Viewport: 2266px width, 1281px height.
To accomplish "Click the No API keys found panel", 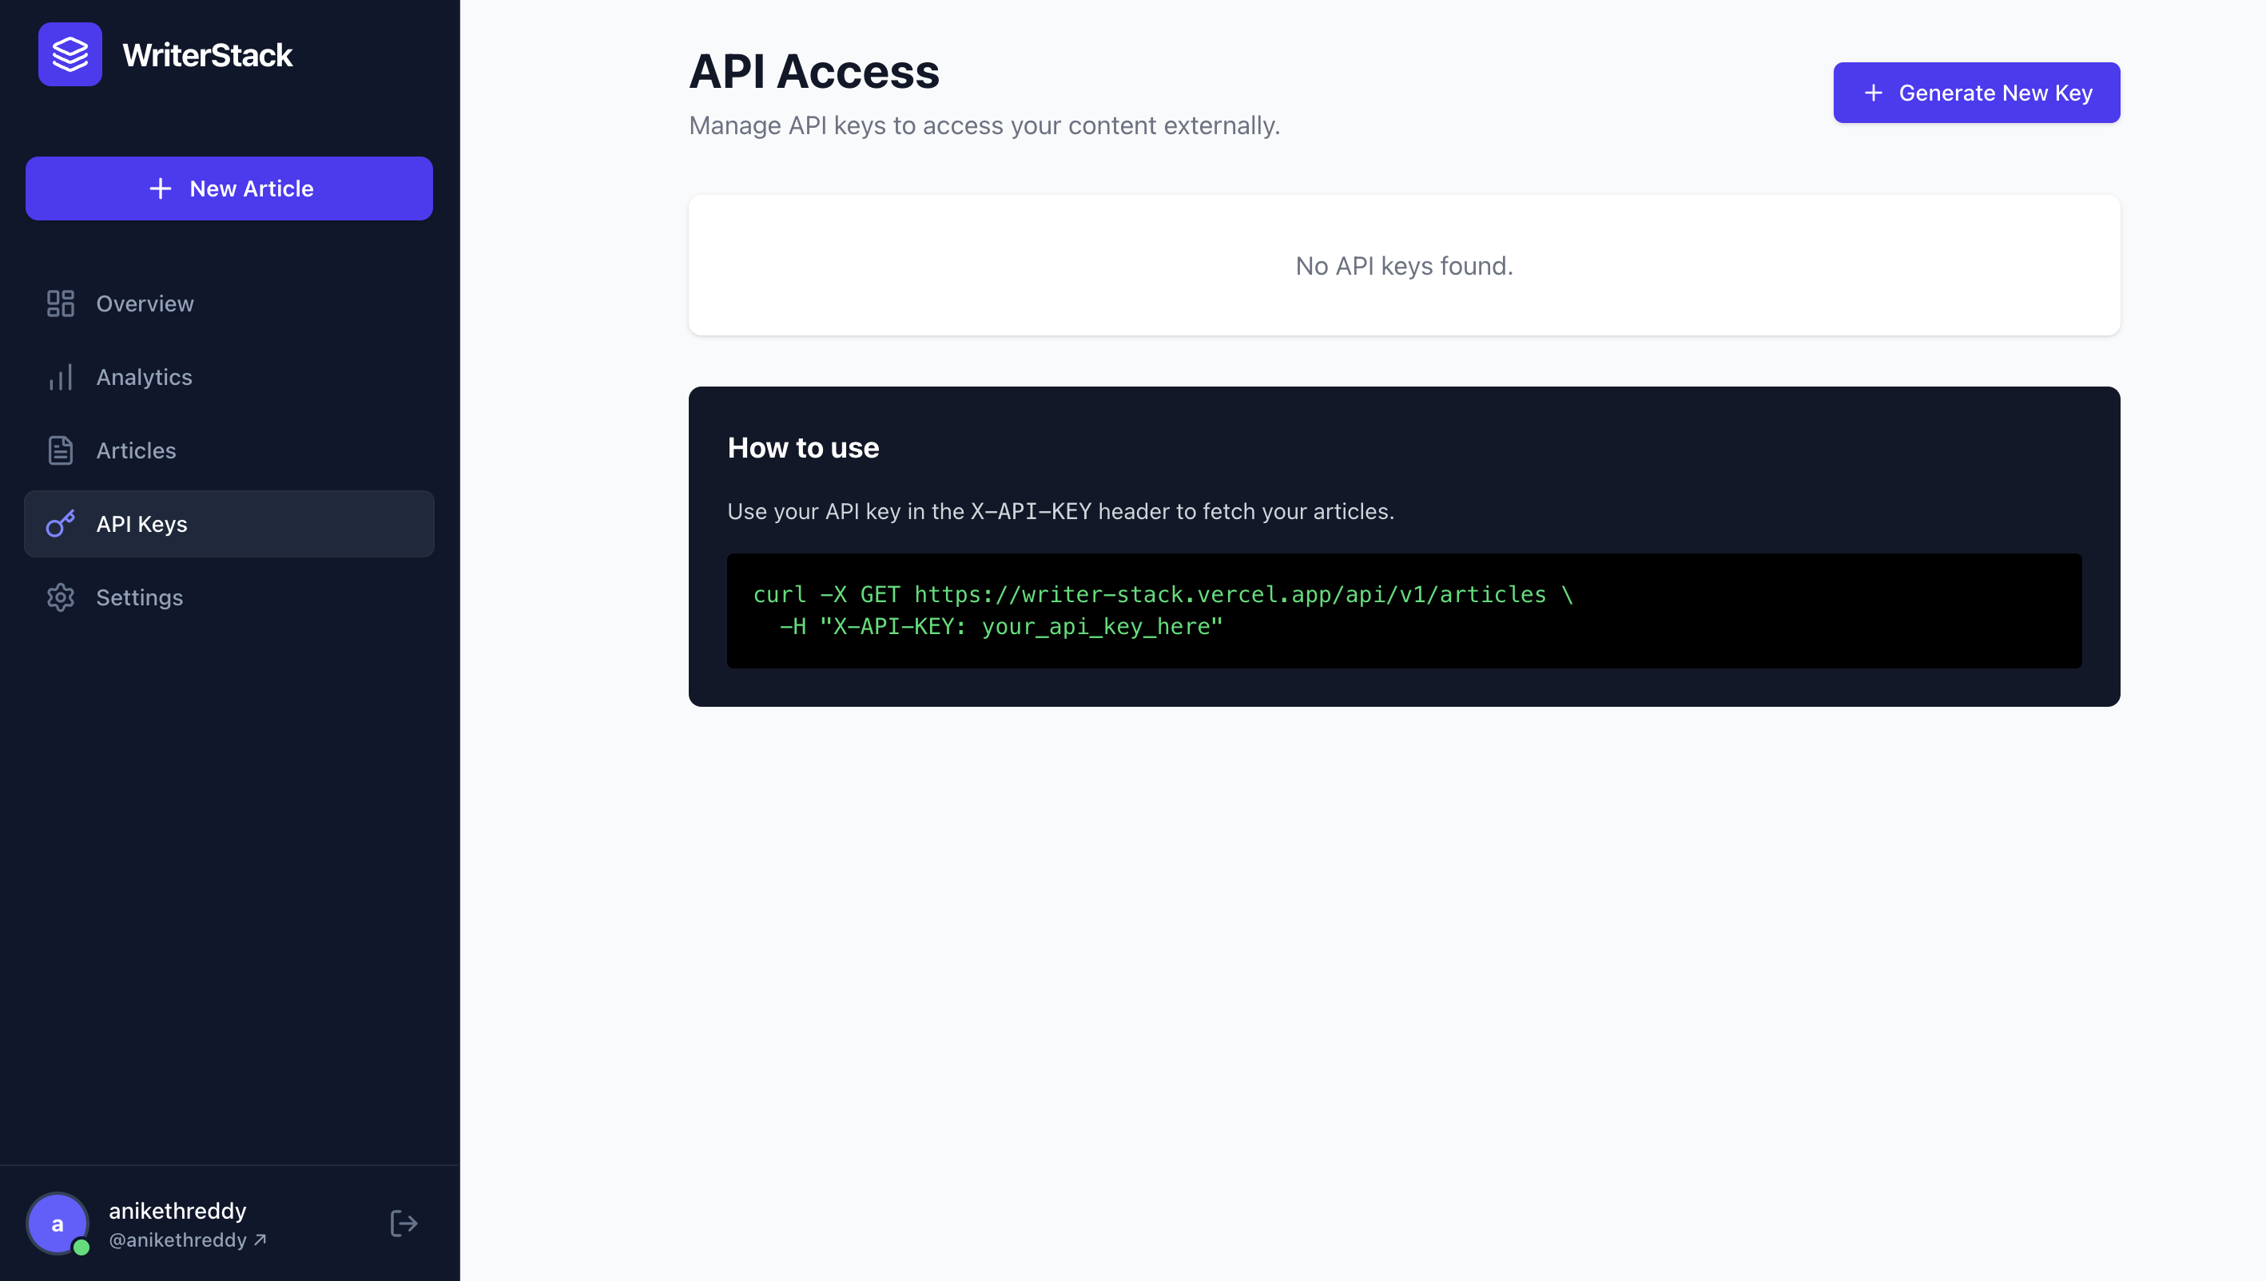I will click(x=1403, y=265).
